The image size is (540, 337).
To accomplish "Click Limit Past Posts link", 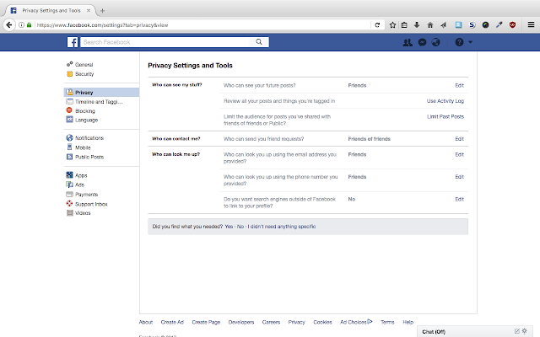I will 445,116.
